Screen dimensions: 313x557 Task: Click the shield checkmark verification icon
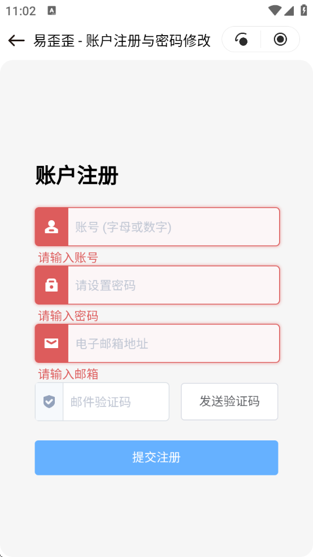tap(49, 402)
